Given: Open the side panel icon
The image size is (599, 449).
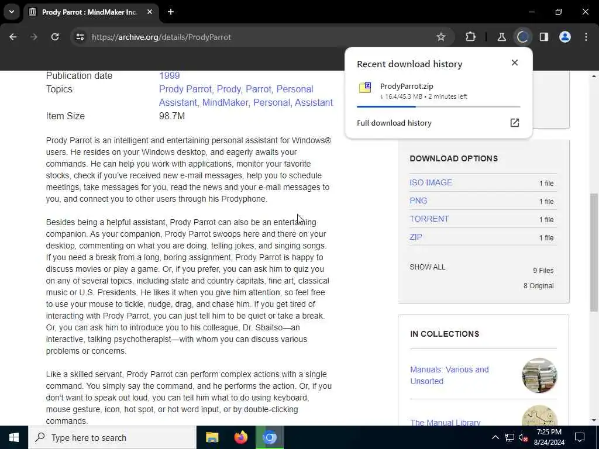Looking at the screenshot, I should tap(544, 37).
